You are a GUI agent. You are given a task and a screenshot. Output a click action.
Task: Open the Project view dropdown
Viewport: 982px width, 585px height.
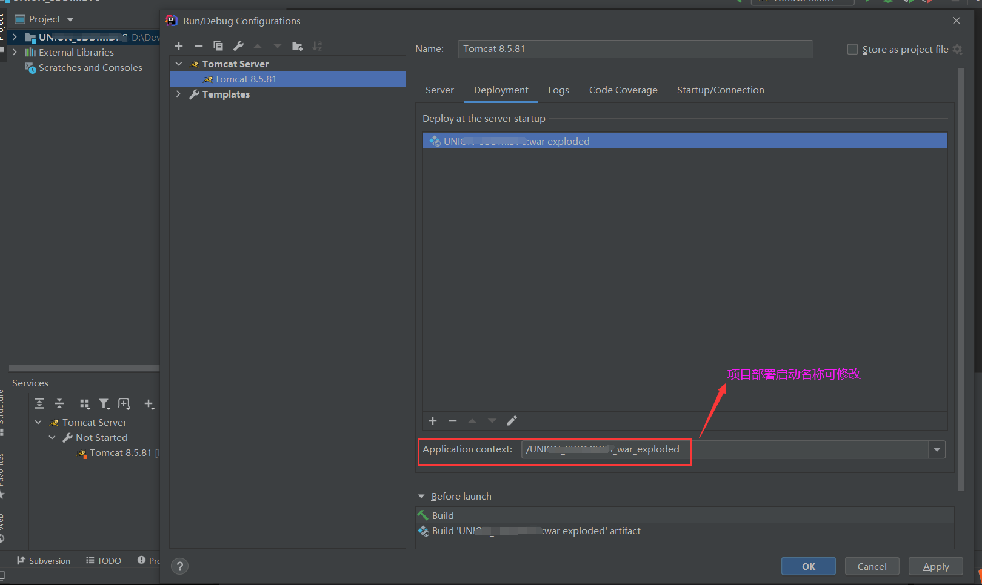coord(70,19)
